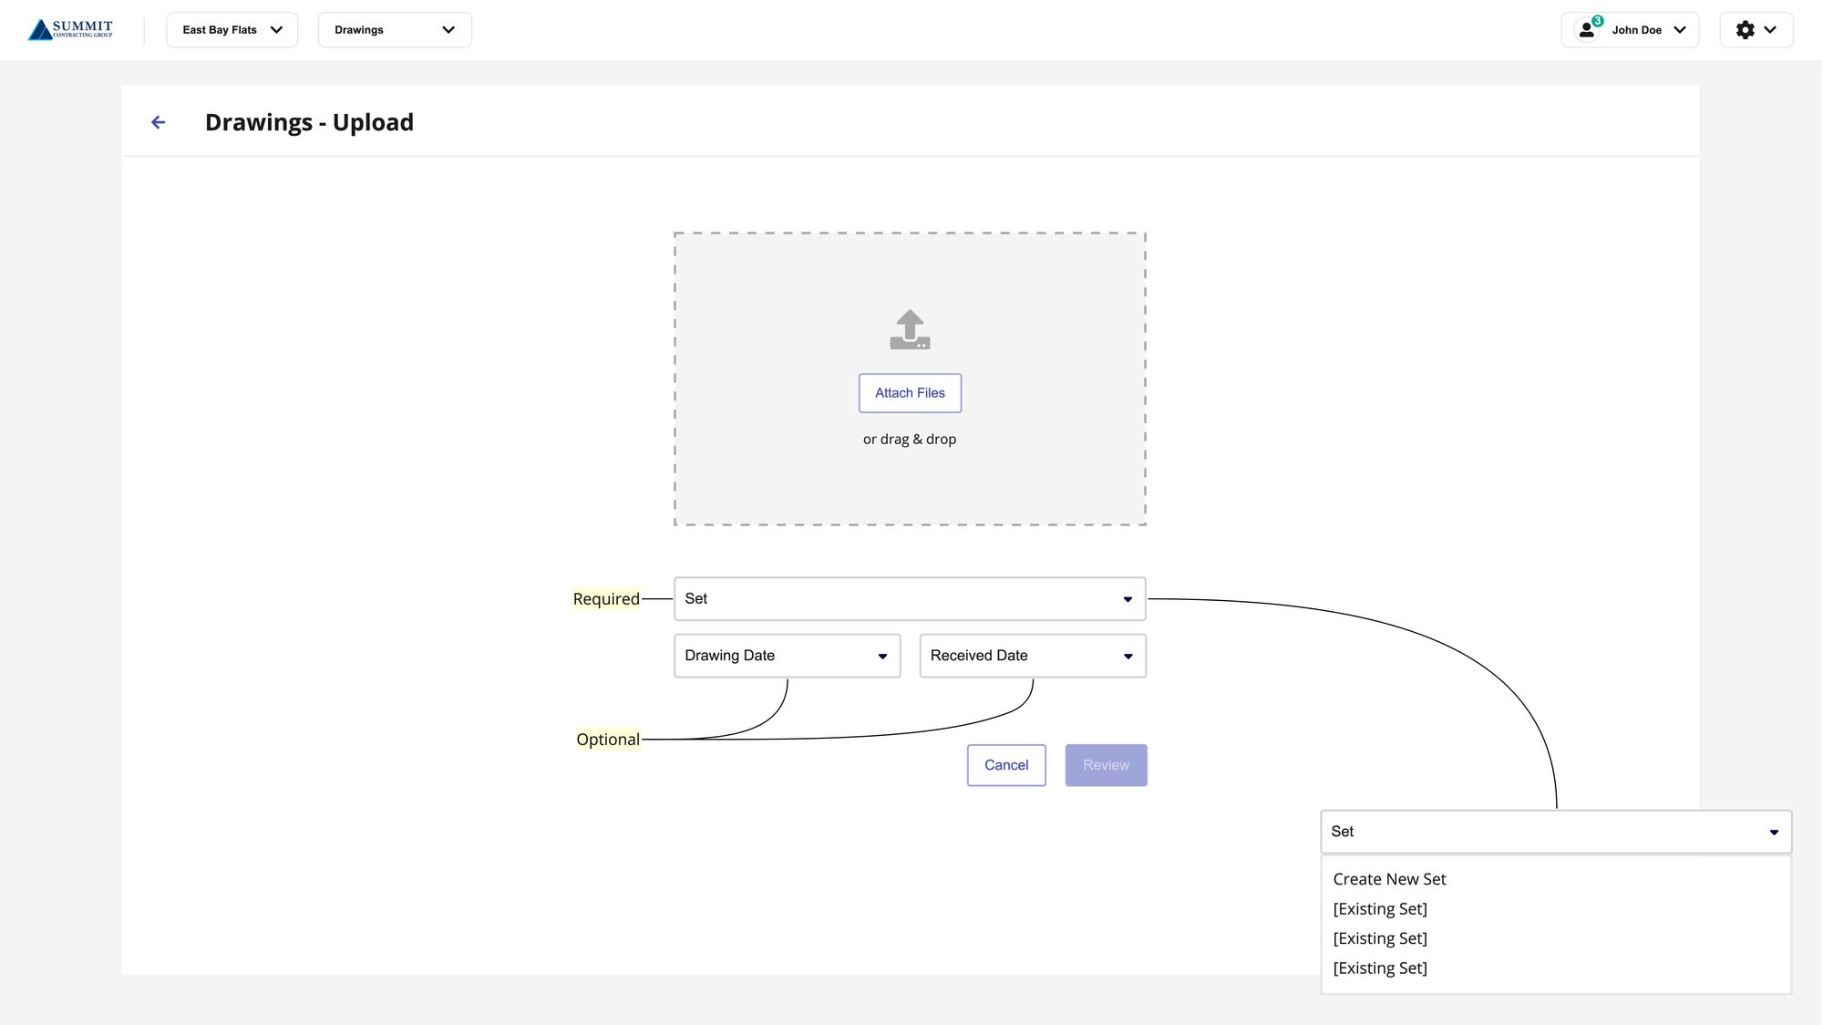Click the back arrow icon
Screen dimensions: 1823x1025
pos(159,122)
